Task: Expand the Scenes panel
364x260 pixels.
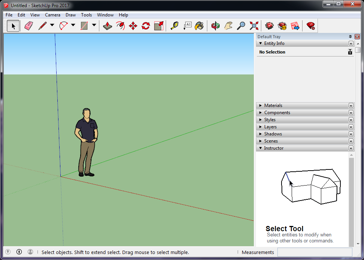Action: point(261,141)
